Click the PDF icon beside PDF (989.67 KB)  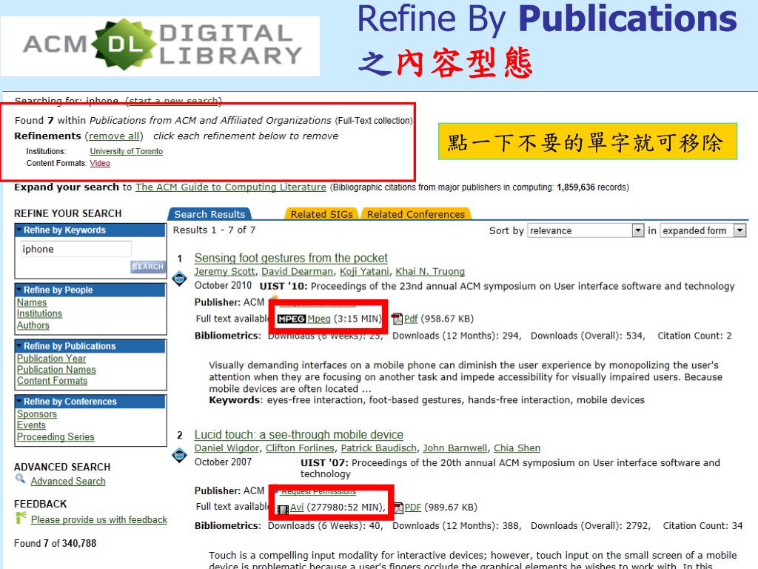tap(398, 508)
